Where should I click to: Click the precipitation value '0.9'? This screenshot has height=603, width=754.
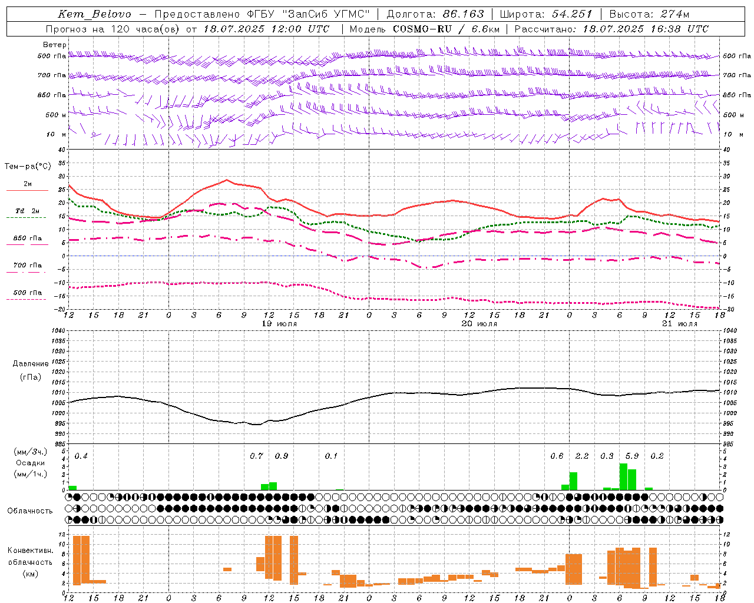coord(282,456)
